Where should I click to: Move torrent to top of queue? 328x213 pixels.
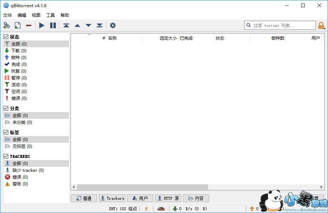click(x=66, y=25)
